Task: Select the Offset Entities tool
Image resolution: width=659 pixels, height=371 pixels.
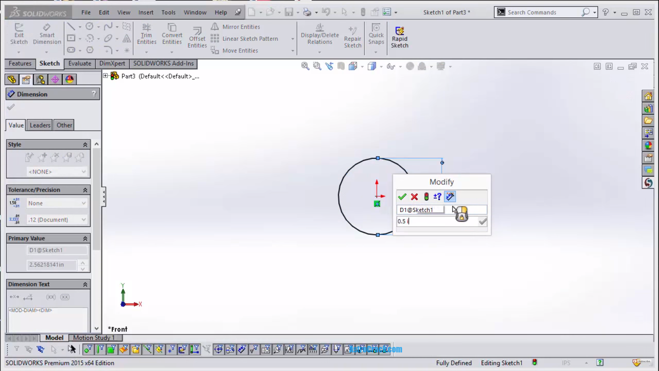Action: [x=197, y=36]
